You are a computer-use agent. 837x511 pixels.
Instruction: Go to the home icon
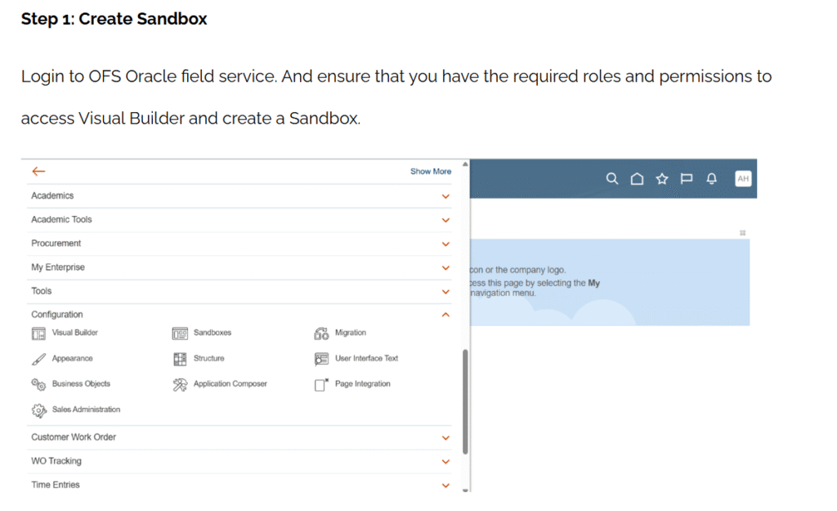tap(637, 179)
